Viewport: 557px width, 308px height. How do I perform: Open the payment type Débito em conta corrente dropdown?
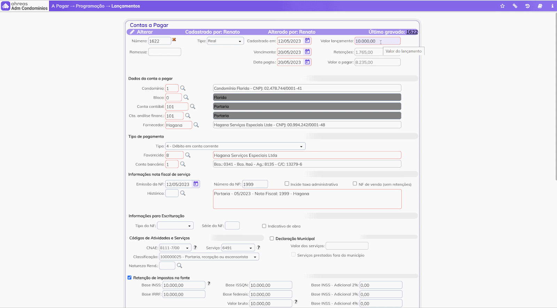235,146
